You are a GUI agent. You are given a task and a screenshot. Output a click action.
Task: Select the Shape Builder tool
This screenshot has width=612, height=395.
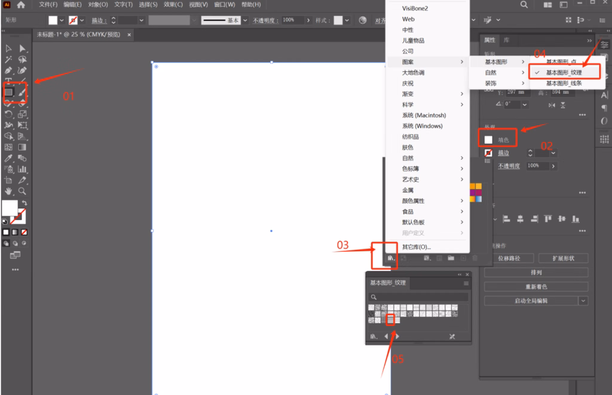point(8,136)
